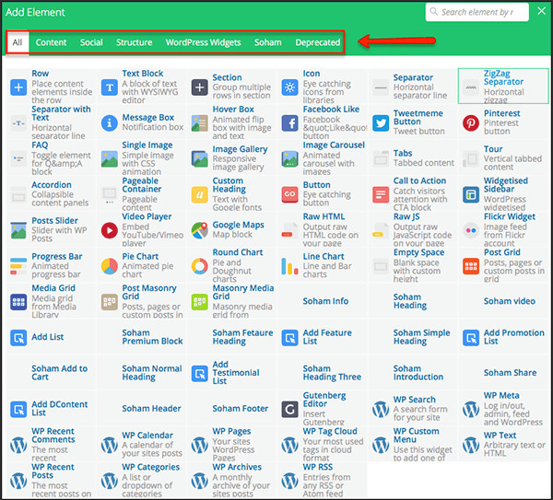Click the Video Player play icon
This screenshot has width=553, height=500.
click(110, 230)
